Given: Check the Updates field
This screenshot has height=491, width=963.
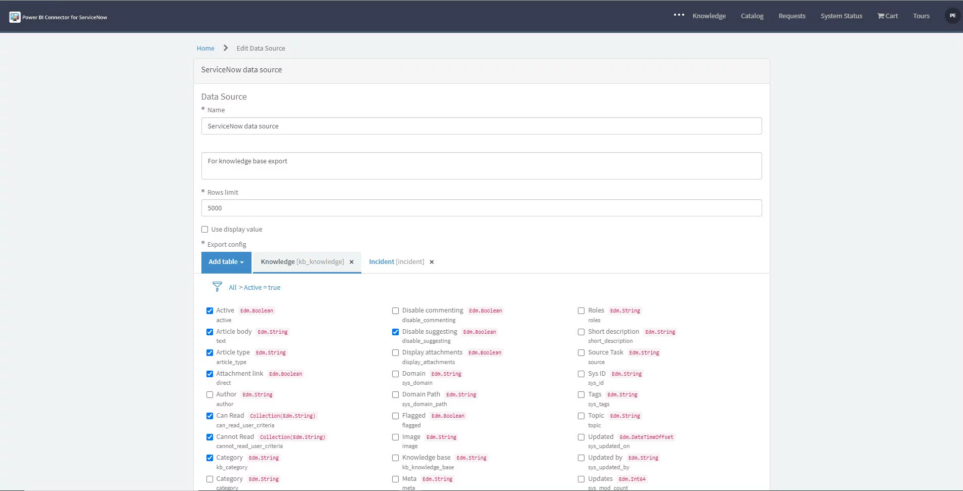Looking at the screenshot, I should [x=581, y=479].
